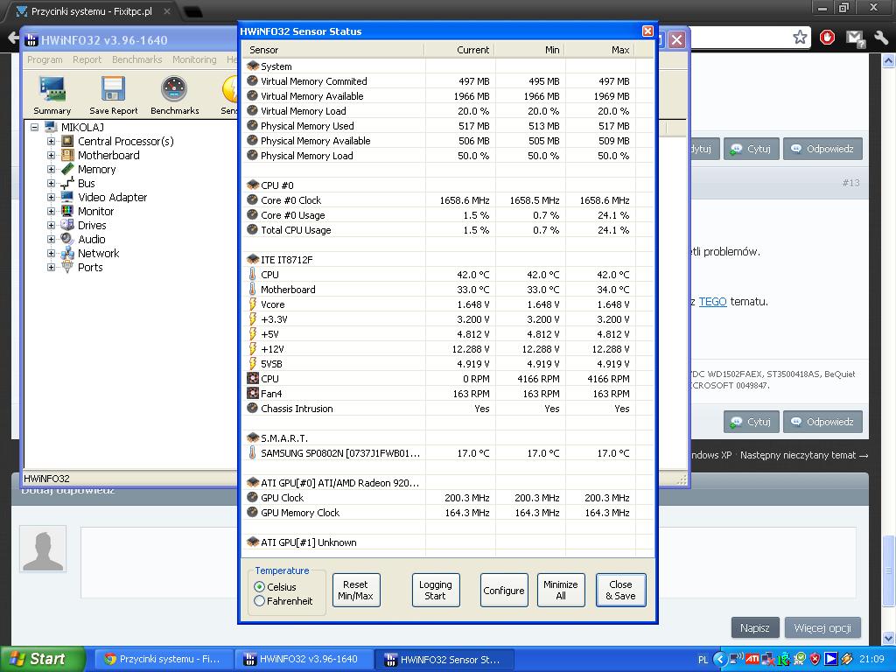Follow the TEGO link in forum post
The width and height of the screenshot is (896, 672).
point(712,301)
